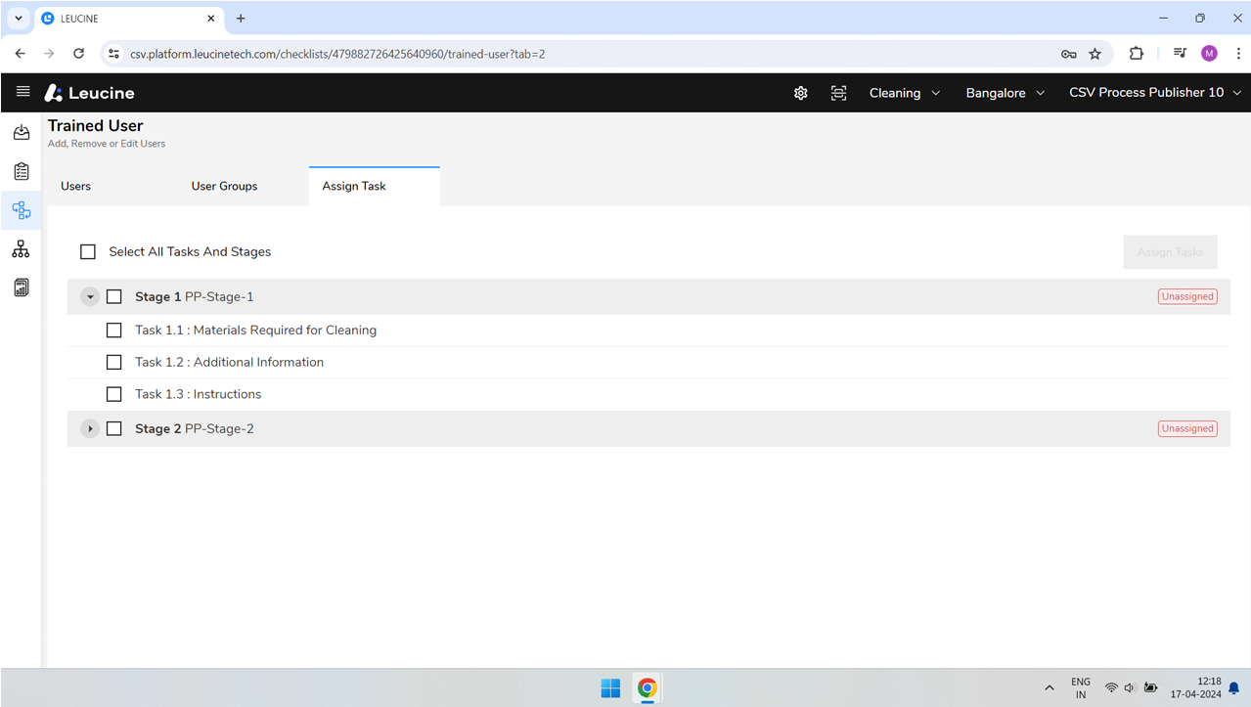
Task: Reload the current page
Action: click(x=78, y=54)
